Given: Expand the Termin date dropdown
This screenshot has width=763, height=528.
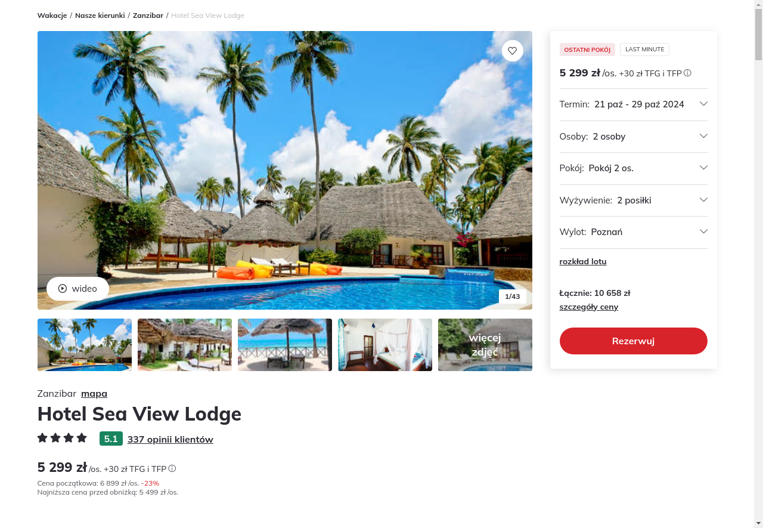Looking at the screenshot, I should pos(633,104).
